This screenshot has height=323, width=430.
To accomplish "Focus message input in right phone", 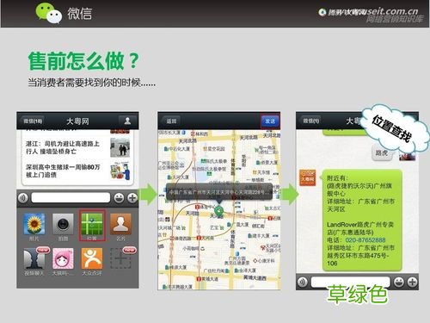I will [x=350, y=282].
